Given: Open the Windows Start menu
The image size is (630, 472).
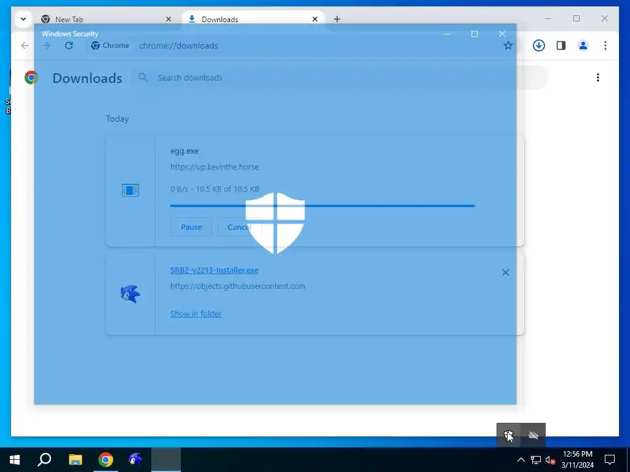Looking at the screenshot, I should (15, 460).
